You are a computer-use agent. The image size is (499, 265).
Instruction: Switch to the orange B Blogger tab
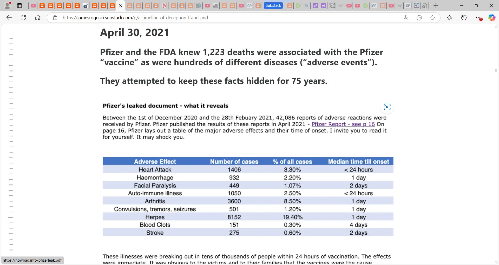[383, 5]
